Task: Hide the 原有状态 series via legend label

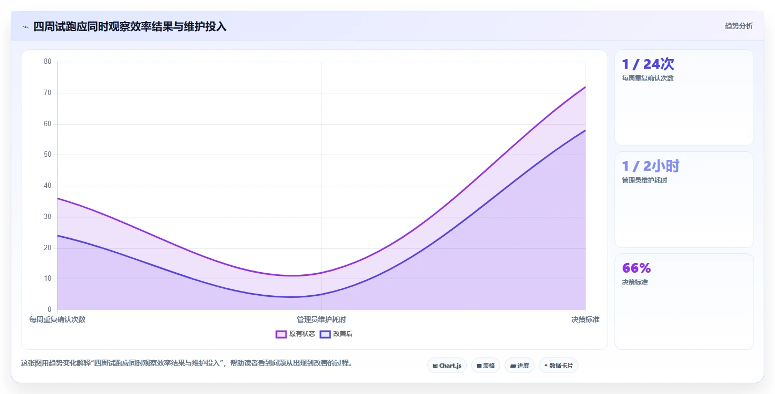Action: pyautogui.click(x=302, y=334)
